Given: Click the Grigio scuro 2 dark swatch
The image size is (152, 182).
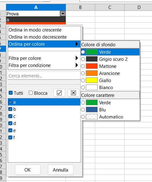Looking at the screenshot, I should (x=92, y=59).
